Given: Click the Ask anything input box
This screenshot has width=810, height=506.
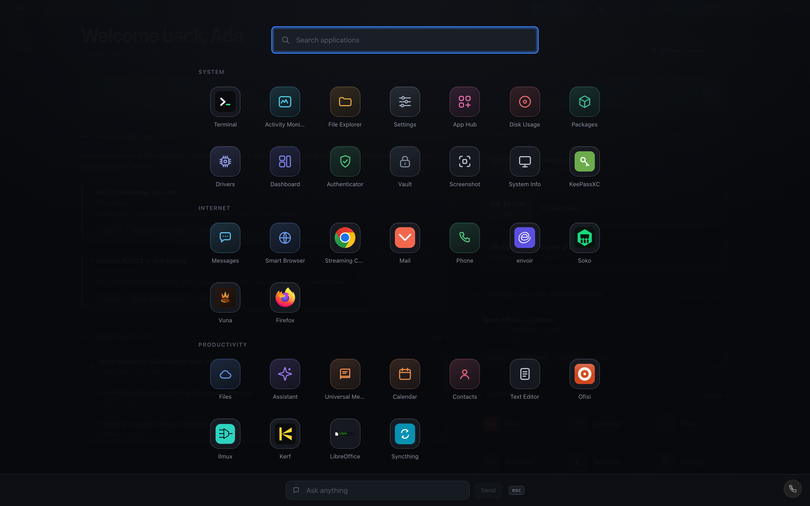Looking at the screenshot, I should click(377, 490).
